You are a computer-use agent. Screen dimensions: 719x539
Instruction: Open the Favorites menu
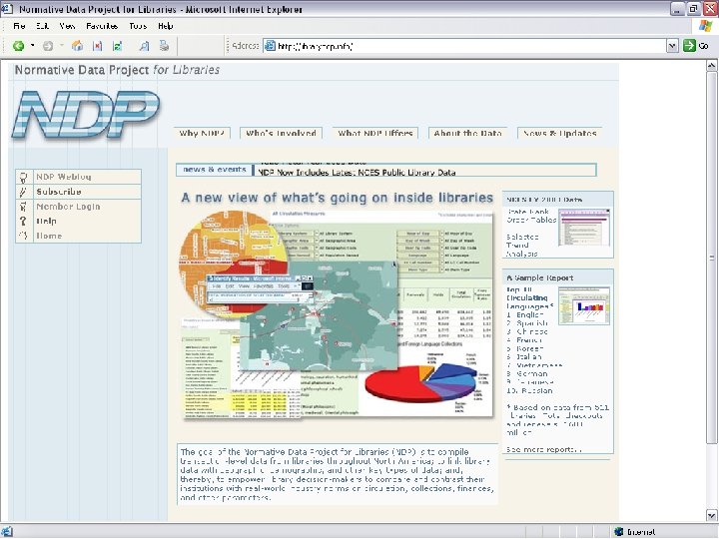tap(102, 26)
